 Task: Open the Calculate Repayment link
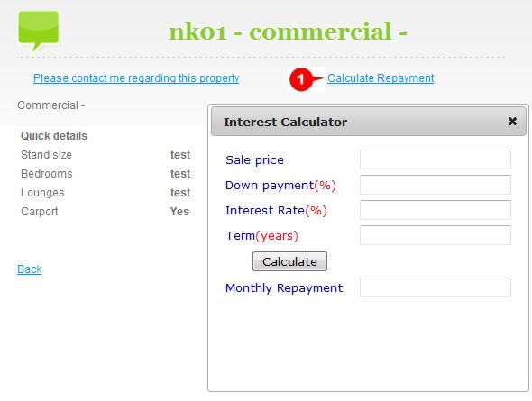click(381, 78)
